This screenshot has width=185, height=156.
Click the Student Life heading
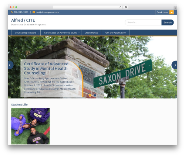pyautogui.click(x=19, y=105)
